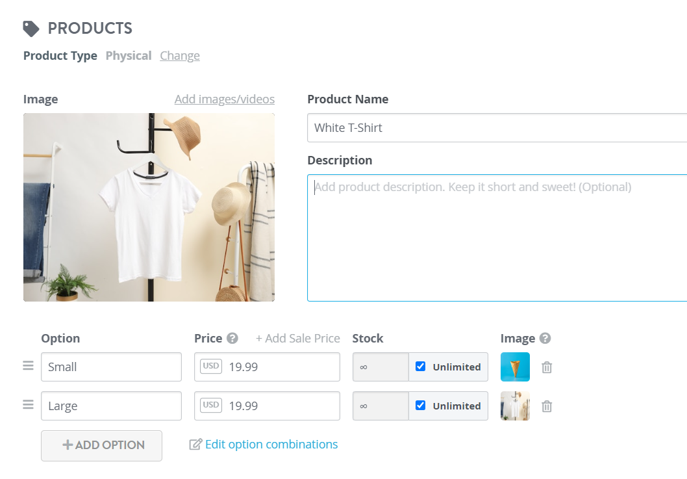This screenshot has height=479, width=687.
Task: Grab the Small row reorder handle
Action: click(x=28, y=365)
